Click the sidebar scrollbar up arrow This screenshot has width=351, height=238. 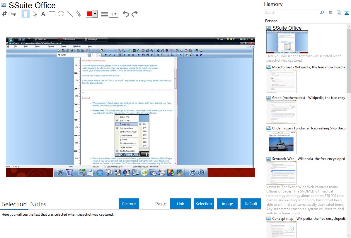349,27
